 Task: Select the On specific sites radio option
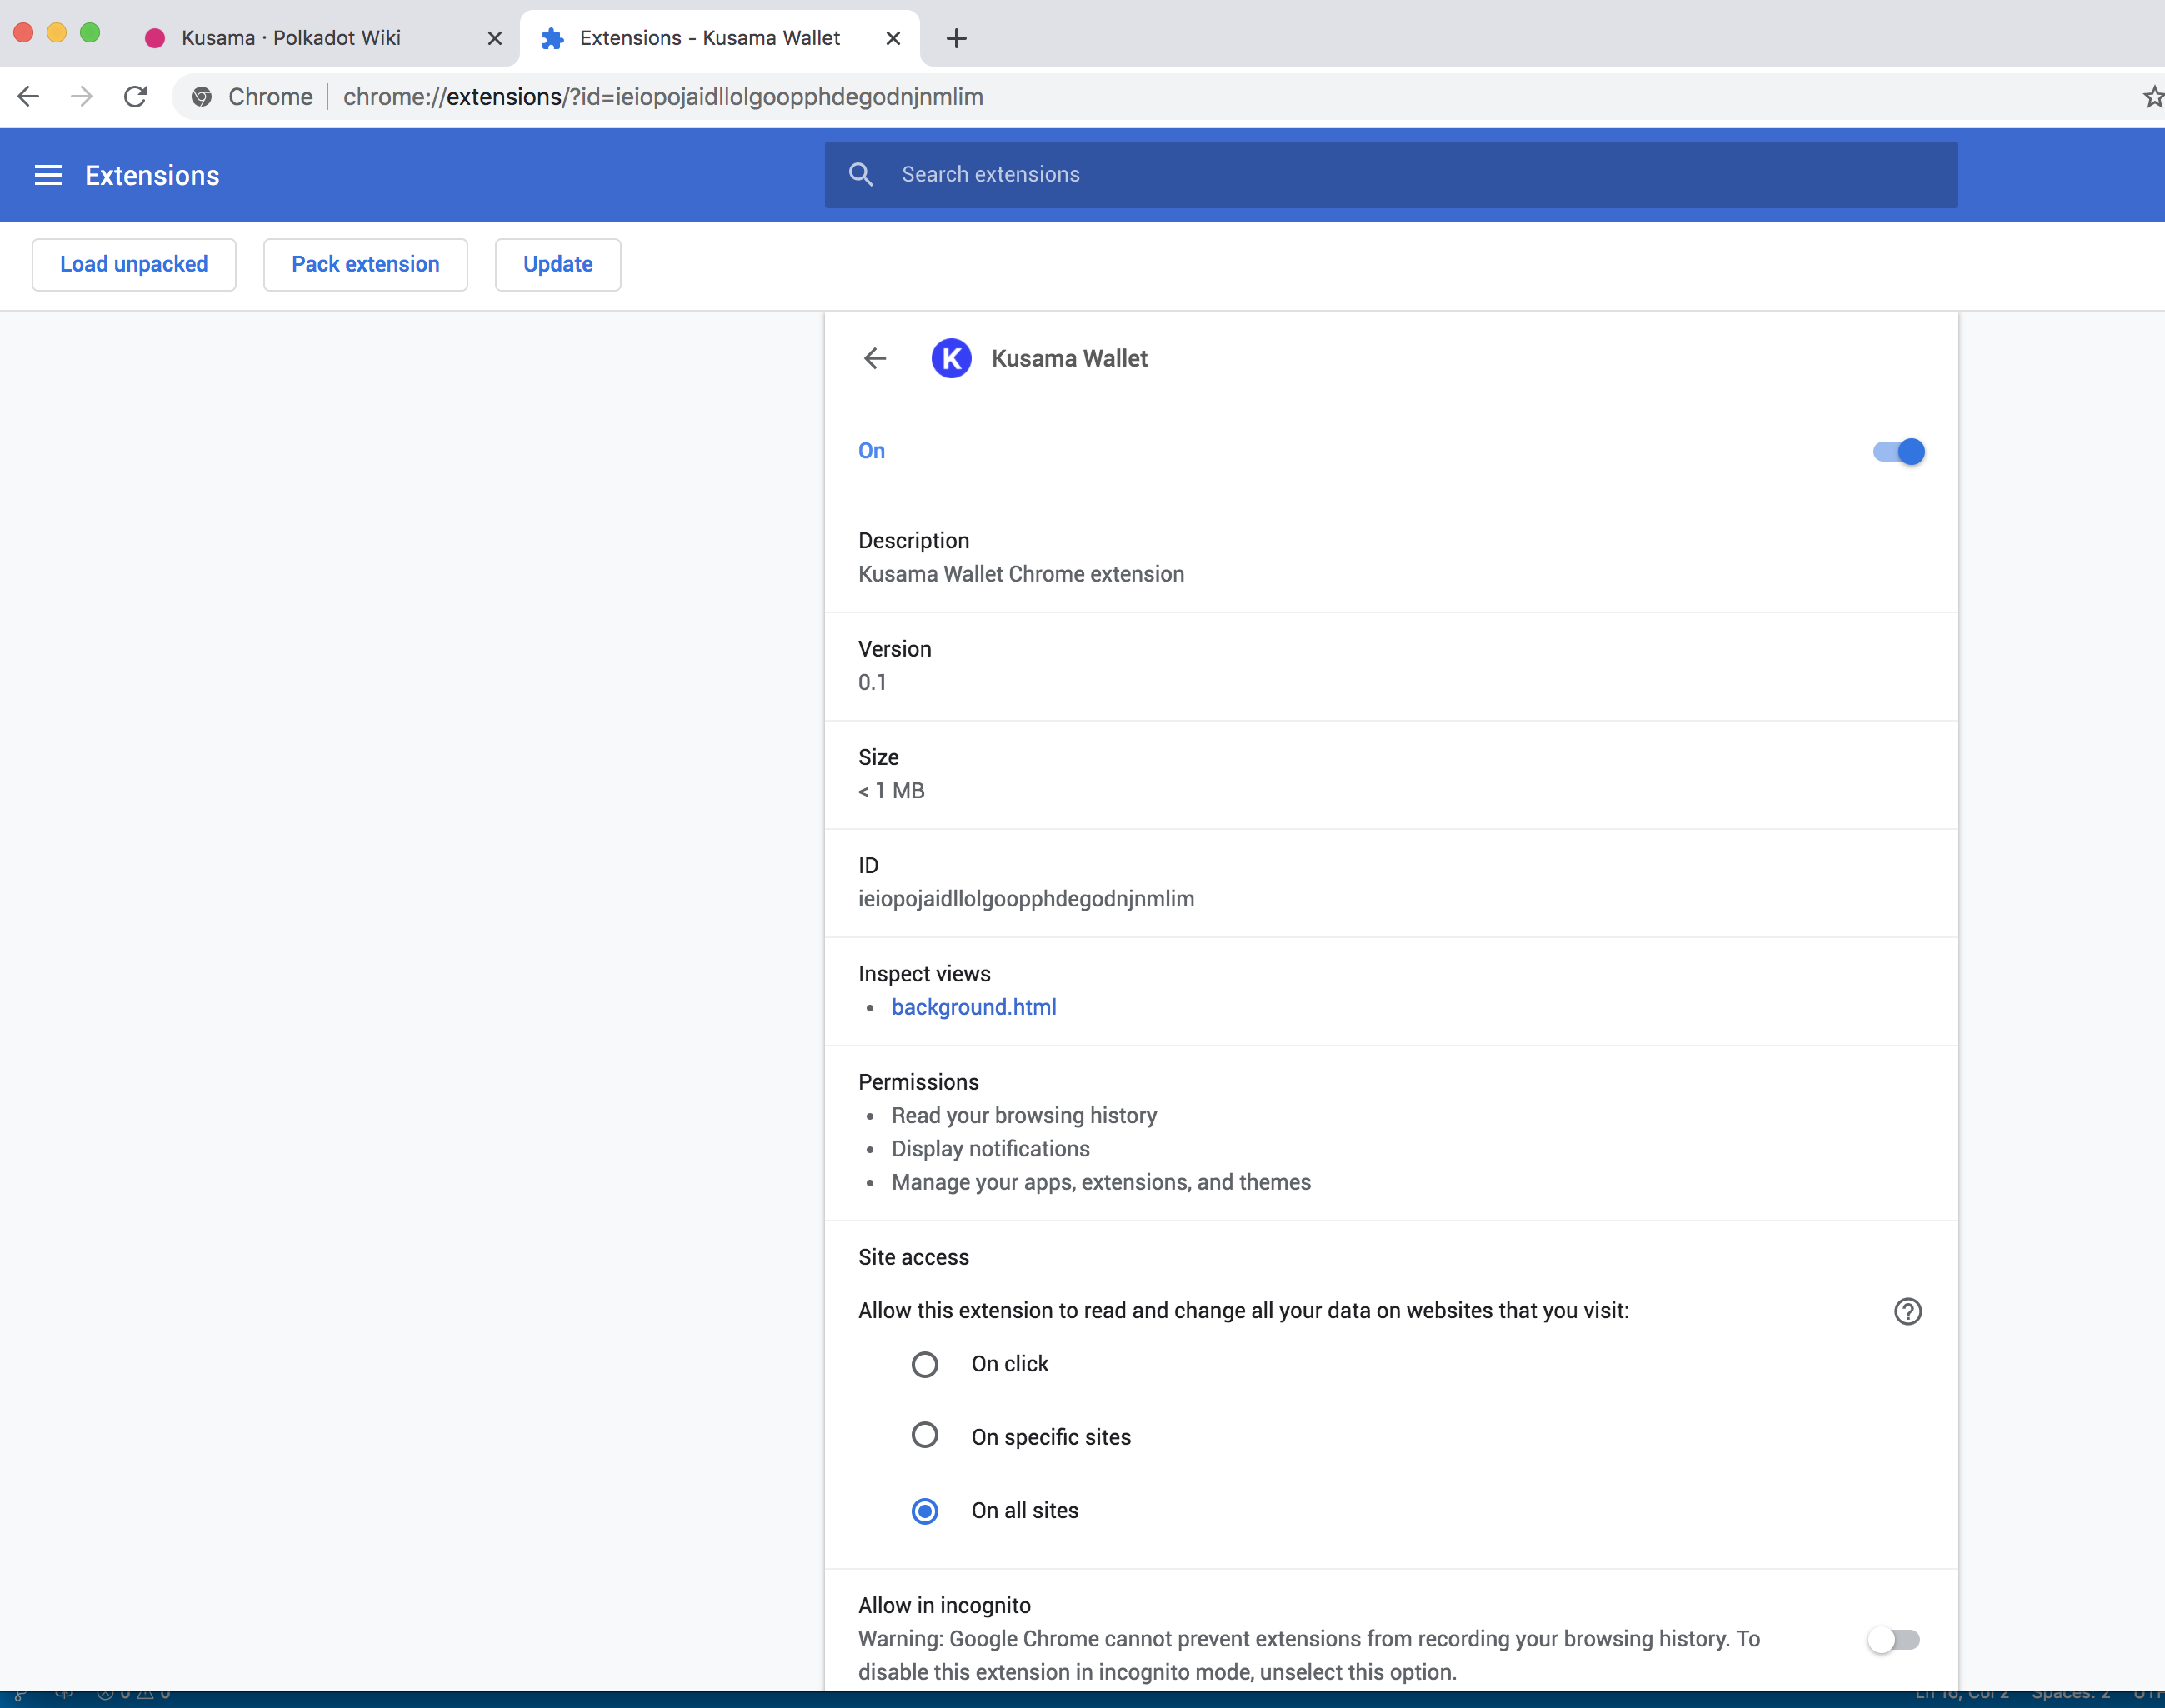point(925,1436)
